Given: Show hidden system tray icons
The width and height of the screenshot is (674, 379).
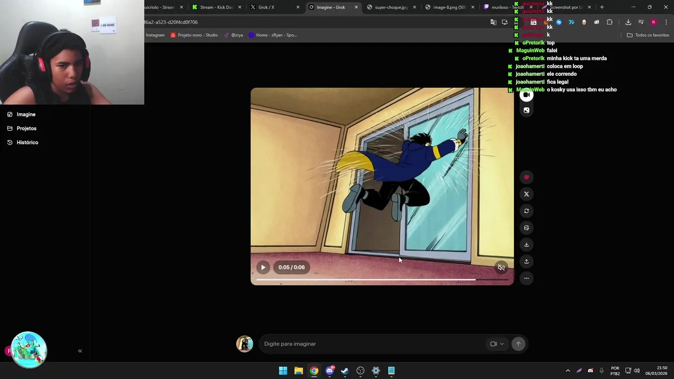Looking at the screenshot, I should (x=568, y=371).
